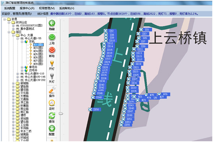Viewport: 213px width, 142px height.
Task: Turn off lamps with 关灯 bulb icon
Action: click(x=52, y=76)
